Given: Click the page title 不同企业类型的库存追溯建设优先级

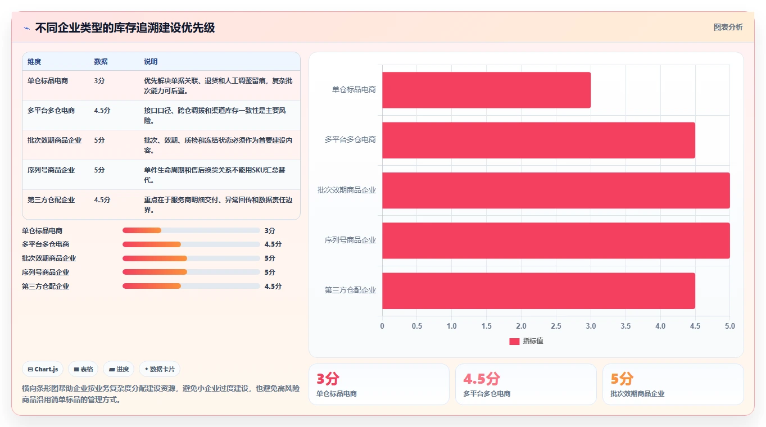Looking at the screenshot, I should pos(125,28).
